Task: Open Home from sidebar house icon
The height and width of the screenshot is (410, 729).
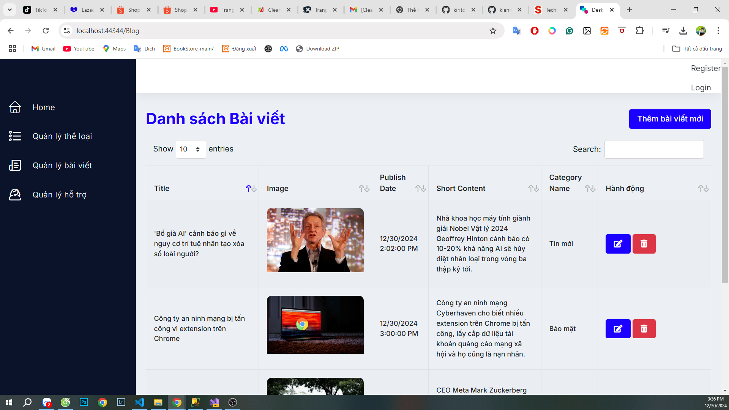Action: (x=15, y=107)
